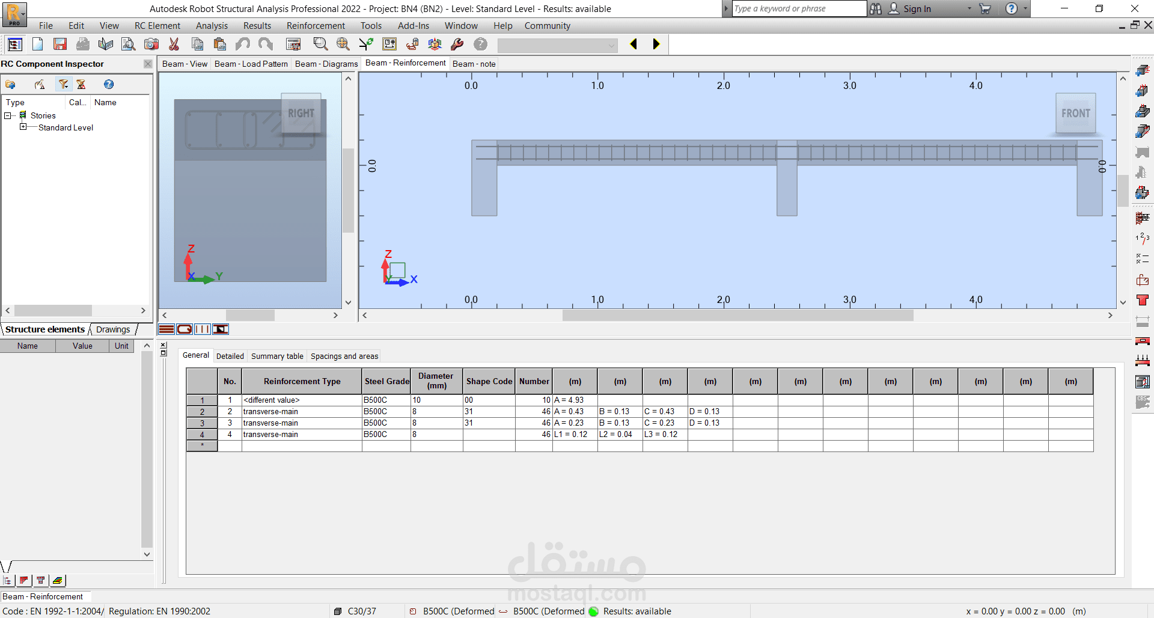The width and height of the screenshot is (1154, 618).
Task: Click the binoculars search icon
Action: point(876,8)
